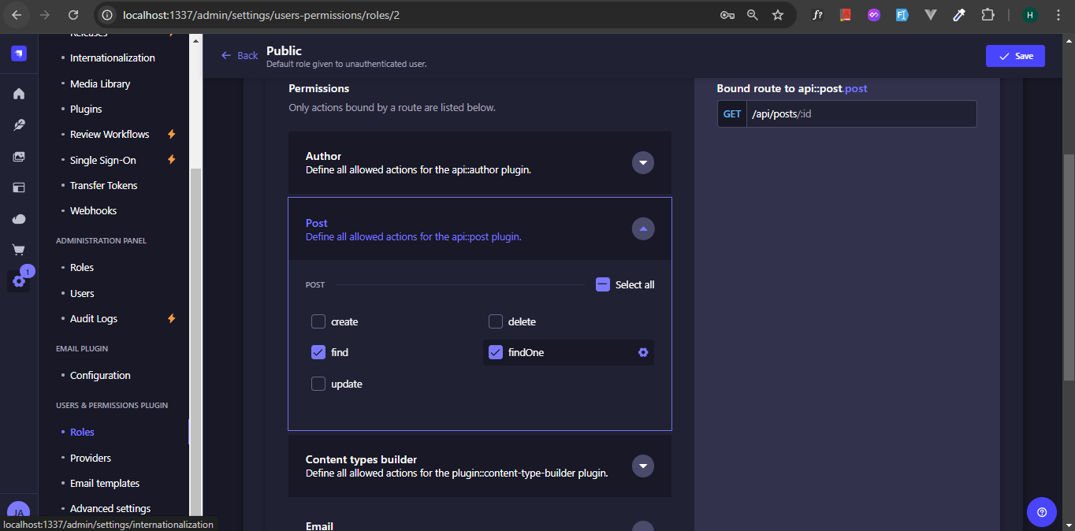
Task: Enable the create permission checkbox
Action: (x=318, y=321)
